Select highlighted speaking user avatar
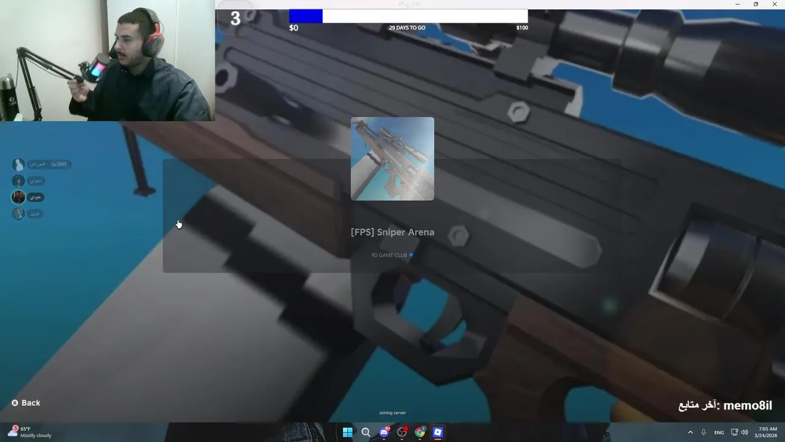Image resolution: width=785 pixels, height=442 pixels. [x=18, y=197]
